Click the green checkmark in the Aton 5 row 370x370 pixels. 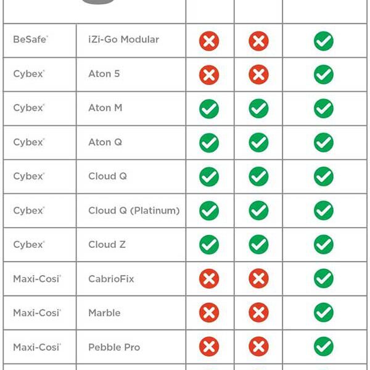(324, 75)
